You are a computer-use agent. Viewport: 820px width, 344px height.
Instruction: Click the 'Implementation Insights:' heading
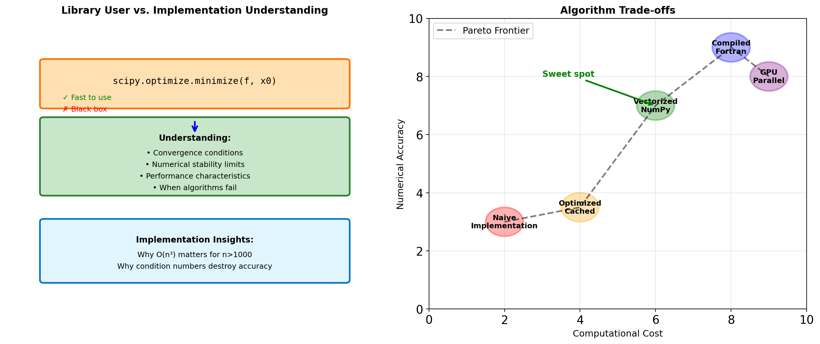click(195, 240)
